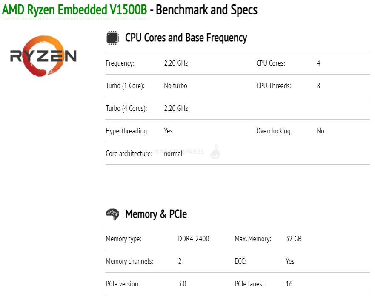Click the PCIe lanes 16 value

click(289, 284)
